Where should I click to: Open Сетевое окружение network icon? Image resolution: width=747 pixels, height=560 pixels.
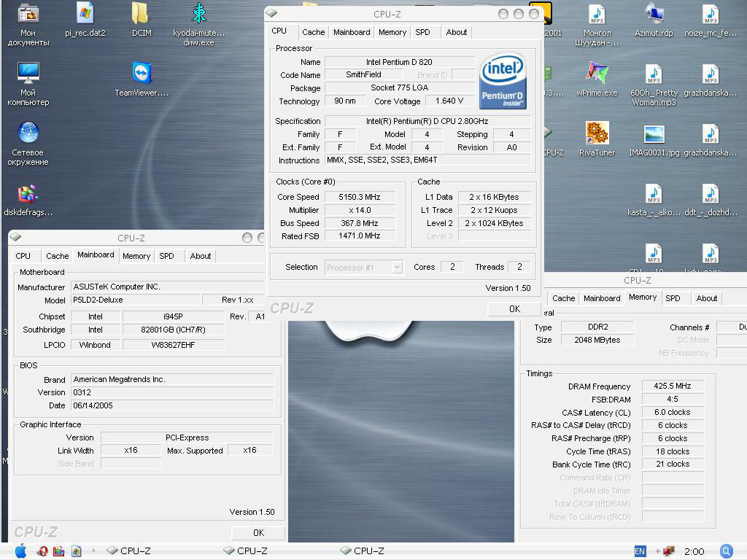pos(28,144)
